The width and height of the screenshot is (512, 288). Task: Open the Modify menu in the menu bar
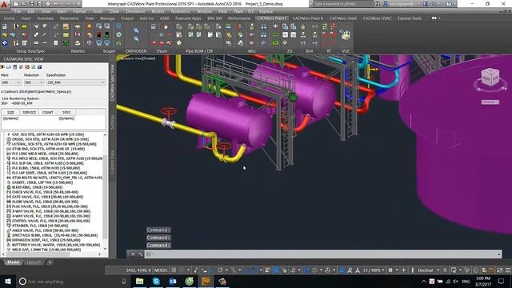pyautogui.click(x=158, y=11)
